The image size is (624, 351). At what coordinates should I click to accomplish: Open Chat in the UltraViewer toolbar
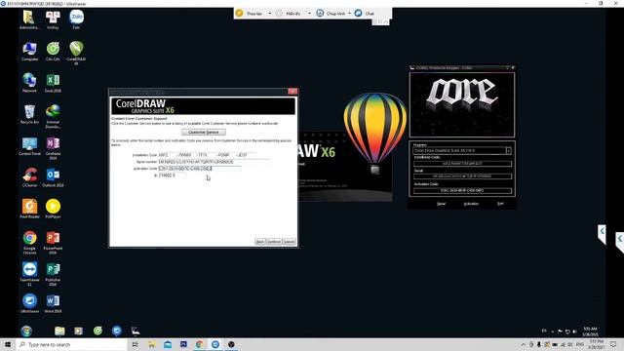tap(365, 13)
